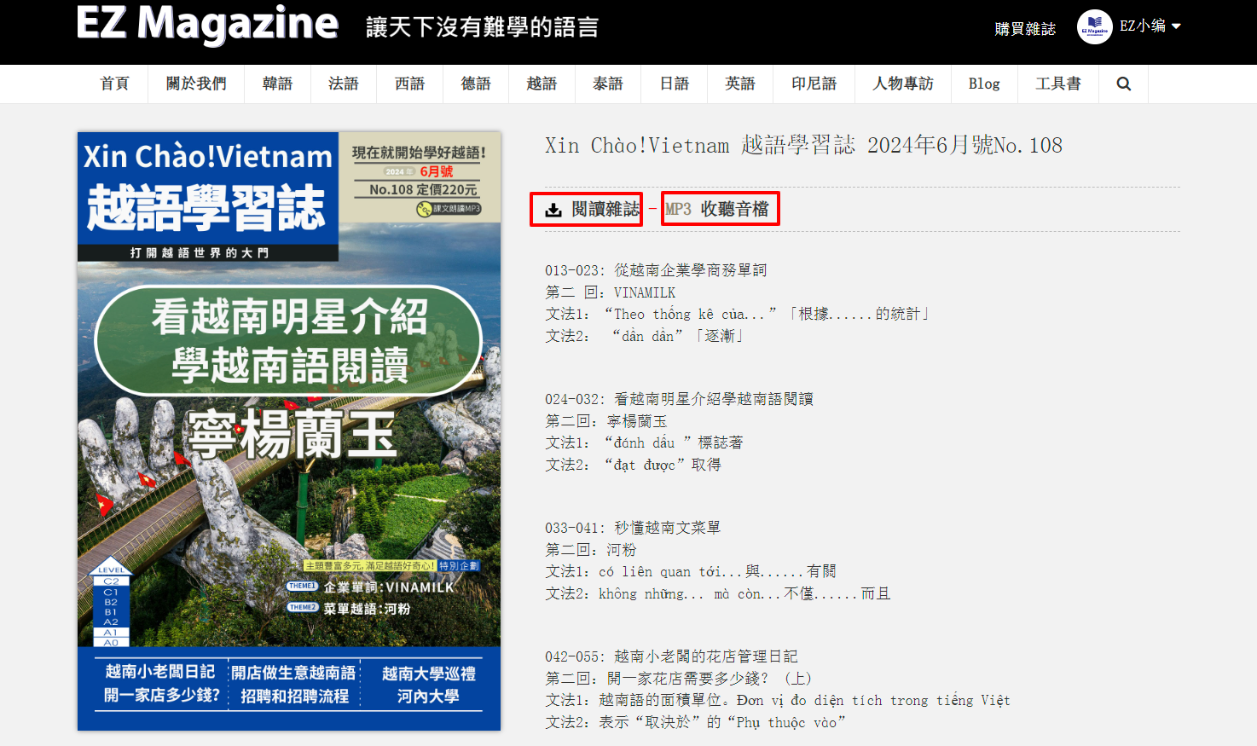The height and width of the screenshot is (746, 1257).
Task: Open the 工具書 menu item
Action: [1057, 84]
